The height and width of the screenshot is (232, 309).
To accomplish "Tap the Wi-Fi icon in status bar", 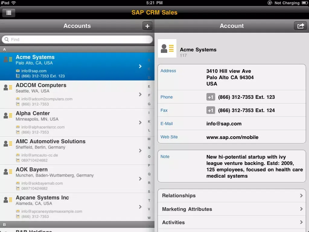I will tap(13, 3).
